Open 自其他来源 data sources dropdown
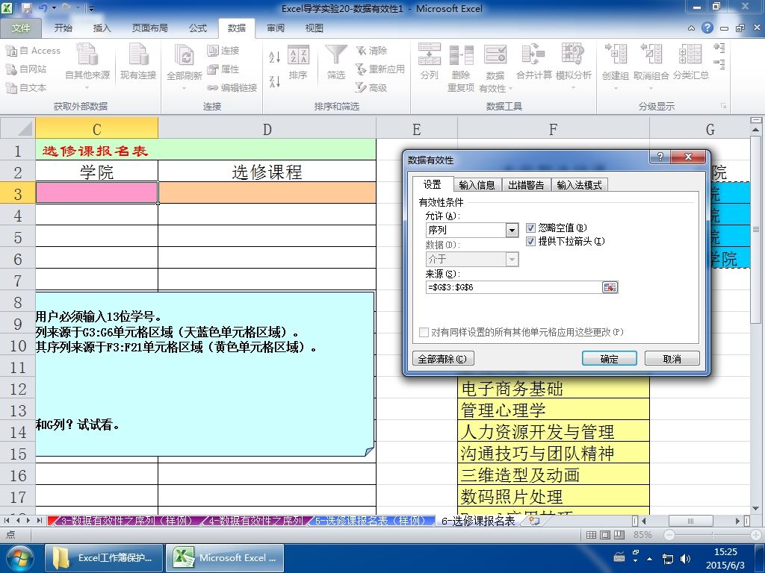 coord(87,66)
